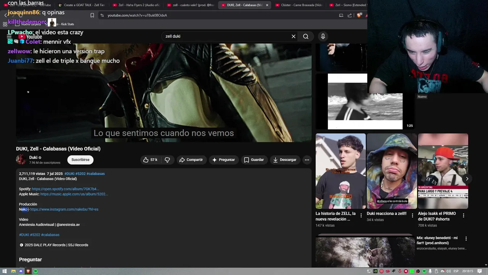Viewport: 488px width, 275px height.
Task: Open the cast/screen icon in address bar
Action: (341, 15)
